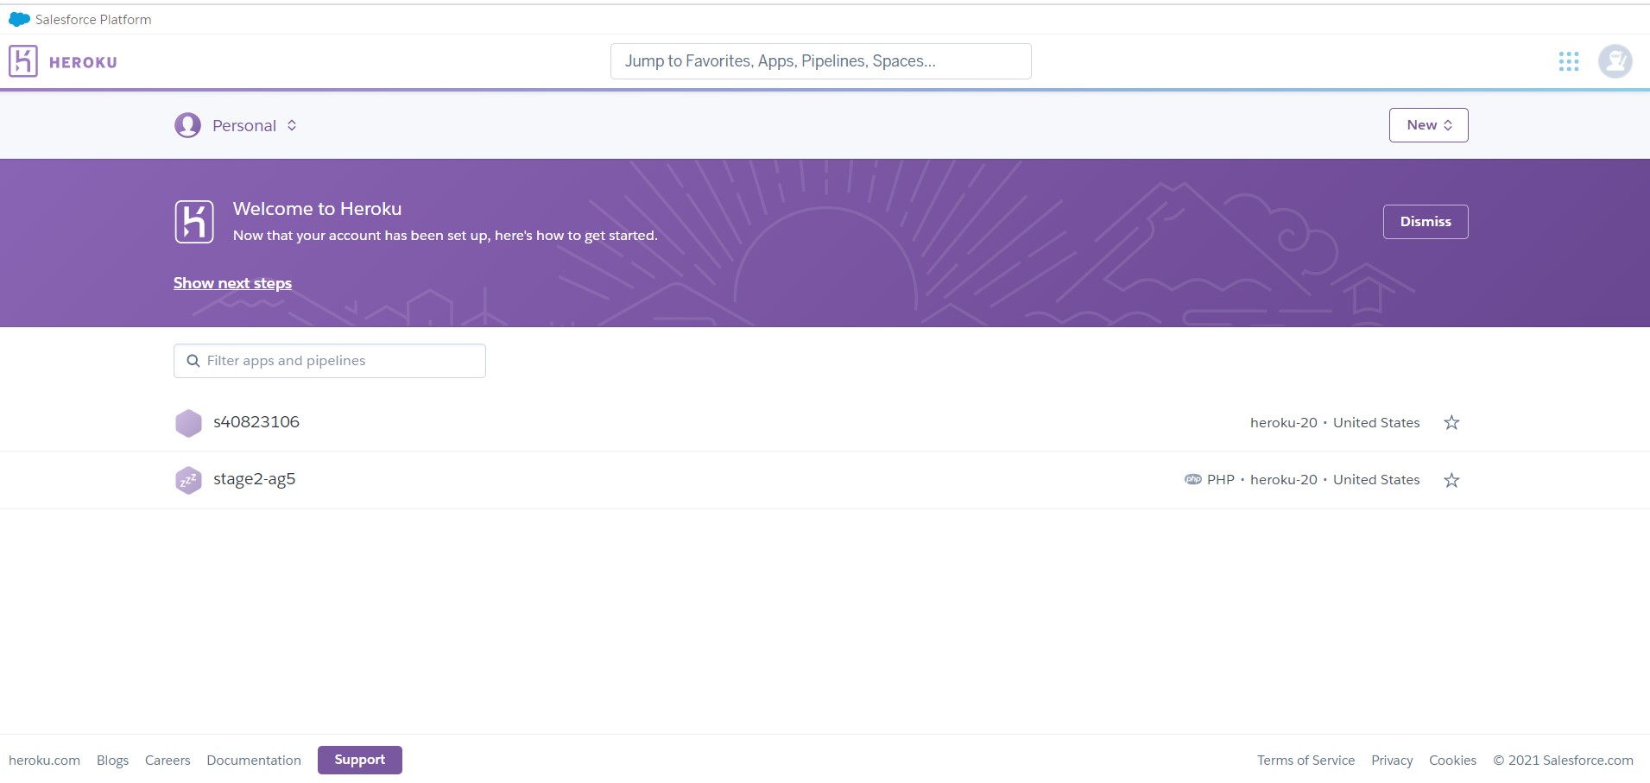Click the Heroku logo in welcome banner

coord(194,222)
